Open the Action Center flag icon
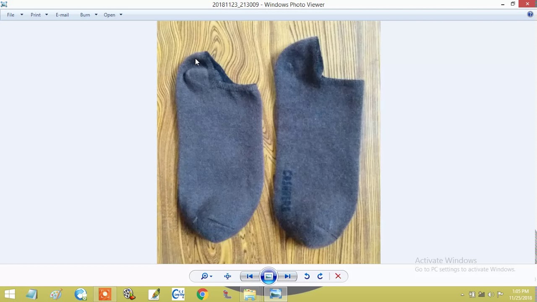 coord(500,294)
